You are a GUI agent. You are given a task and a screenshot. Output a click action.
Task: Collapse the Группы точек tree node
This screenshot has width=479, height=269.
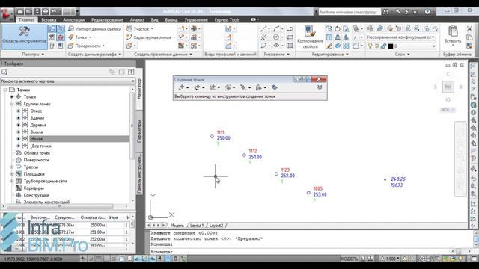tap(12, 104)
